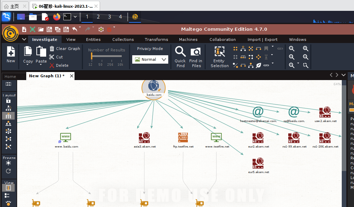Click the fit-to-screen icon above Layout
Viewport: 354px width, 207px height.
(8, 84)
